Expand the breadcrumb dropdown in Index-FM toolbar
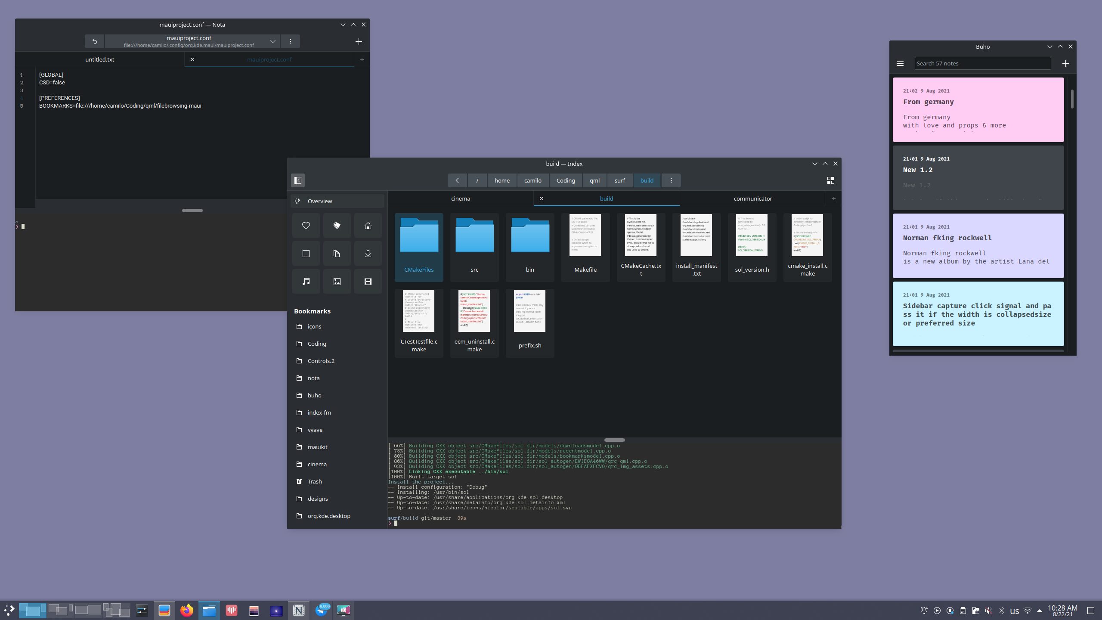Image resolution: width=1102 pixels, height=620 pixels. click(x=672, y=180)
